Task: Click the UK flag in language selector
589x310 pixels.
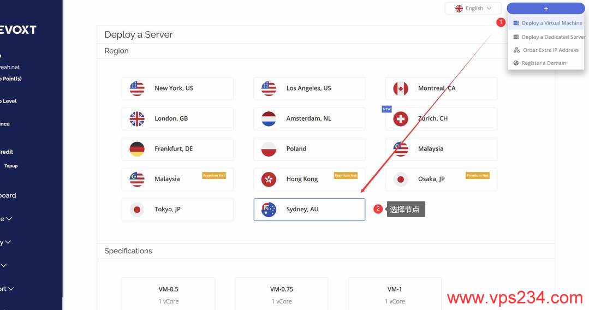Action: coord(459,8)
